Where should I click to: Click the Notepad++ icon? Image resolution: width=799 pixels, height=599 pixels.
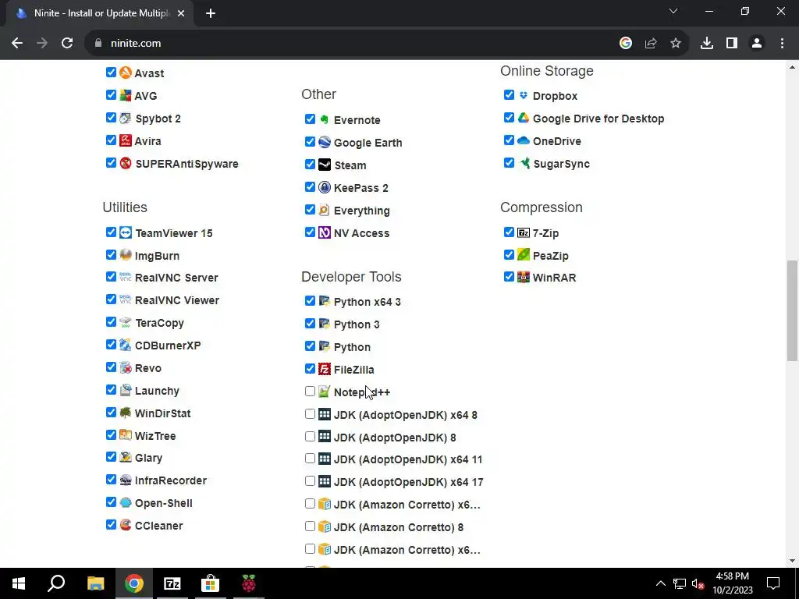325,392
